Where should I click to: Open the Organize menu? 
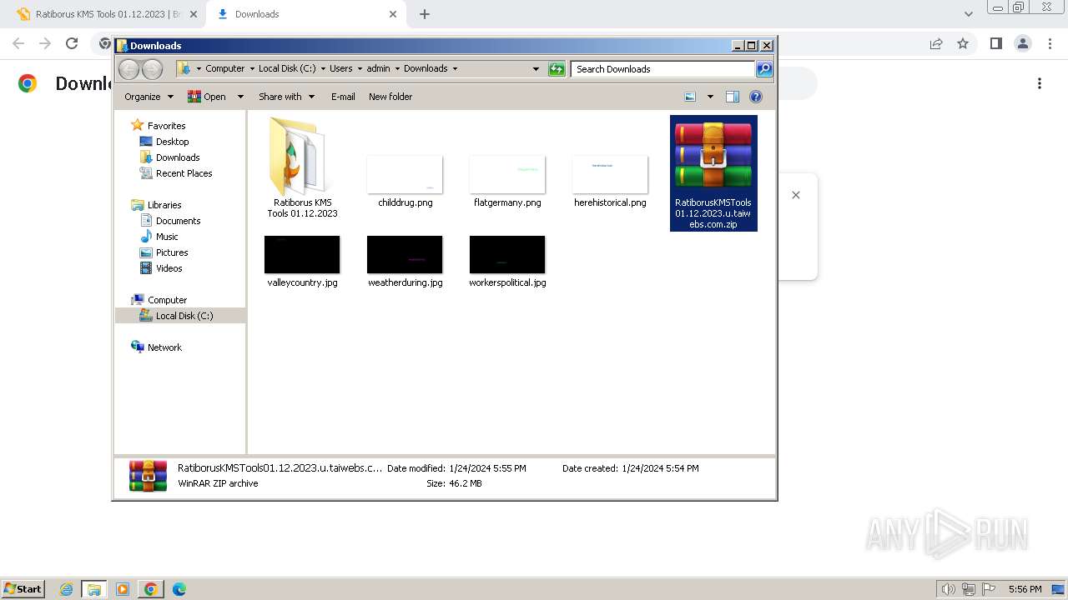pyautogui.click(x=149, y=97)
